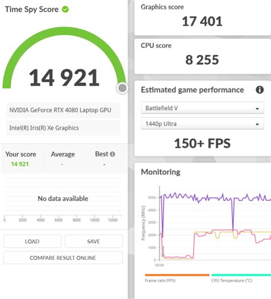Open the 1440p Ultra resolution dropdown
This screenshot has width=271, height=299.
click(202, 124)
